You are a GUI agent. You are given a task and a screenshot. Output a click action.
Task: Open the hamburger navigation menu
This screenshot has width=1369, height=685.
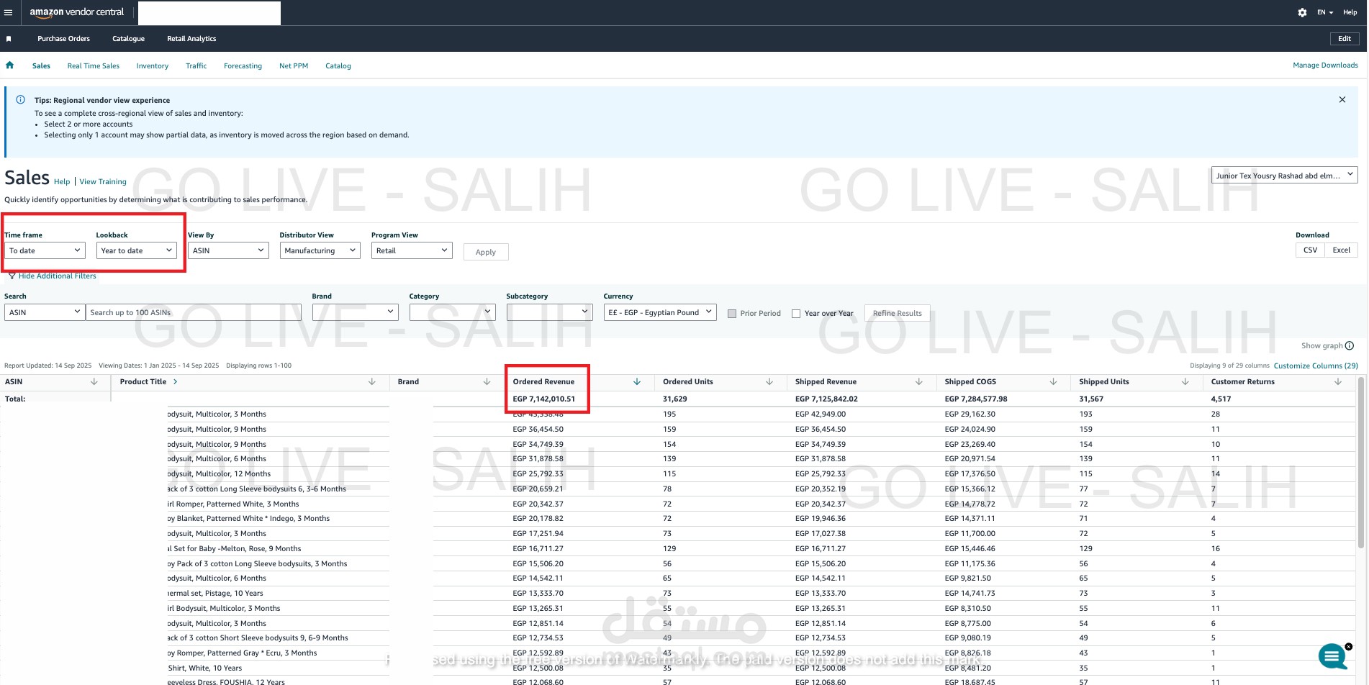tap(9, 12)
